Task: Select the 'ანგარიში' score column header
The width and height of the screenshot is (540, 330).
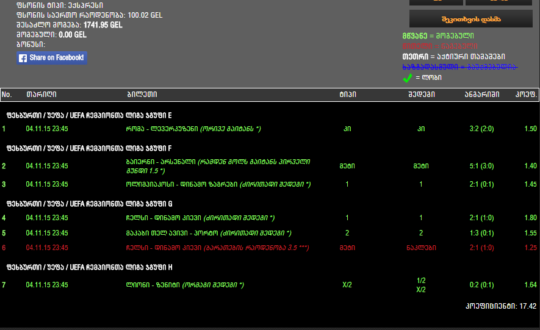Action: (x=482, y=95)
